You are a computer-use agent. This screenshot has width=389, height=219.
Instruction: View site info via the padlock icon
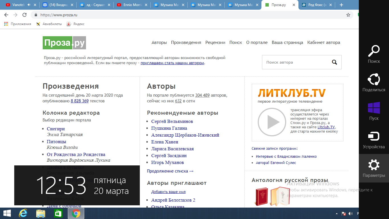36,15
